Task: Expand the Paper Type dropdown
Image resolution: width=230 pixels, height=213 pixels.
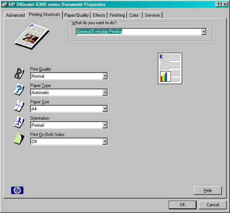Action: (x=69, y=92)
